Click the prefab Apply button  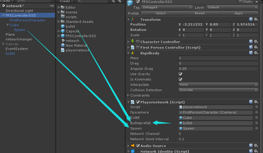[x=239, y=13]
